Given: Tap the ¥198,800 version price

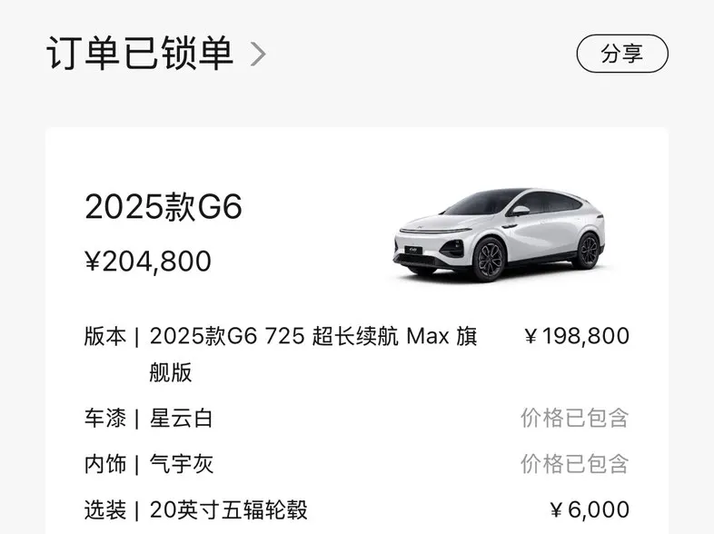Looking at the screenshot, I should pyautogui.click(x=577, y=336).
